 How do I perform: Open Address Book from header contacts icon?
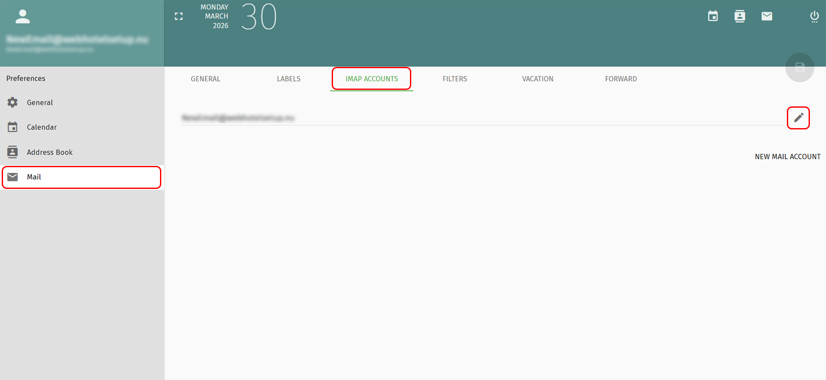tap(739, 17)
